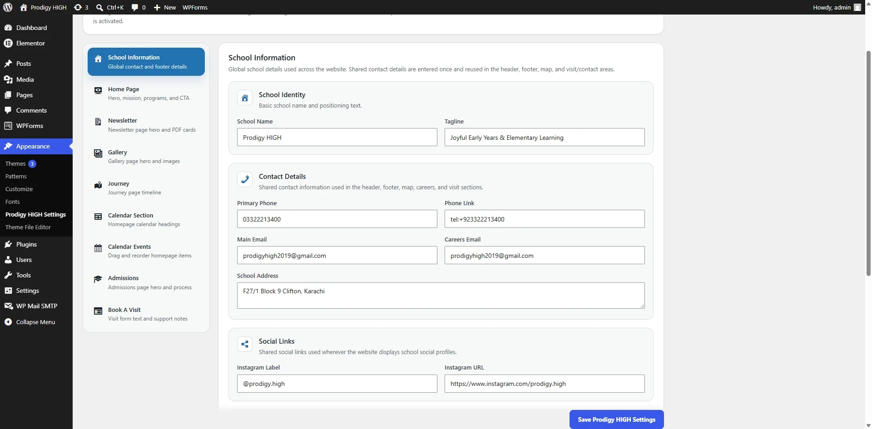The image size is (872, 429).
Task: Click the School Identity house icon
Action: tap(245, 98)
